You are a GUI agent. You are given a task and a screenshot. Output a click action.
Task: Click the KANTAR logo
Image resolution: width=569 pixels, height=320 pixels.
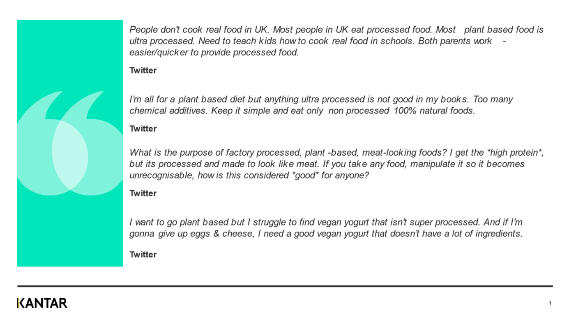point(42,303)
